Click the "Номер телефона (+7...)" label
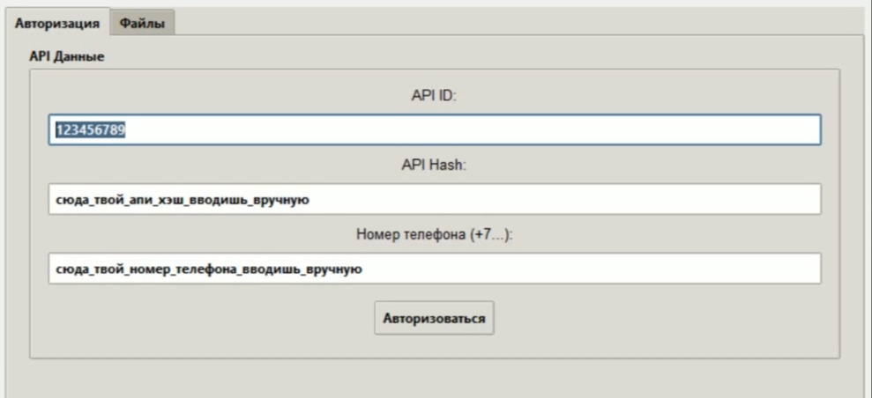Viewport: 872px width, 398px height. (434, 235)
